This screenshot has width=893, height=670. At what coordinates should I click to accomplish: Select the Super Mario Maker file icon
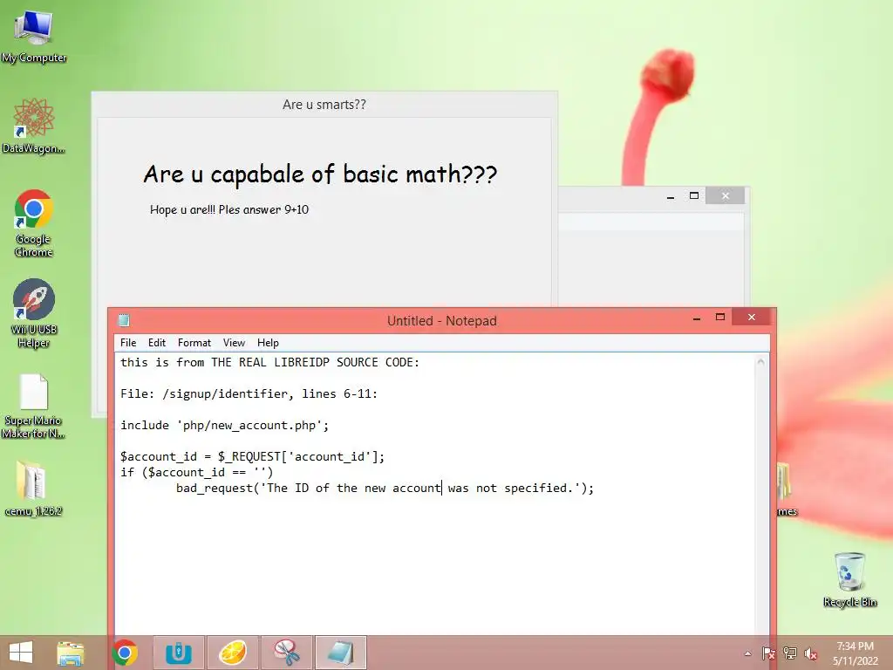(x=34, y=406)
